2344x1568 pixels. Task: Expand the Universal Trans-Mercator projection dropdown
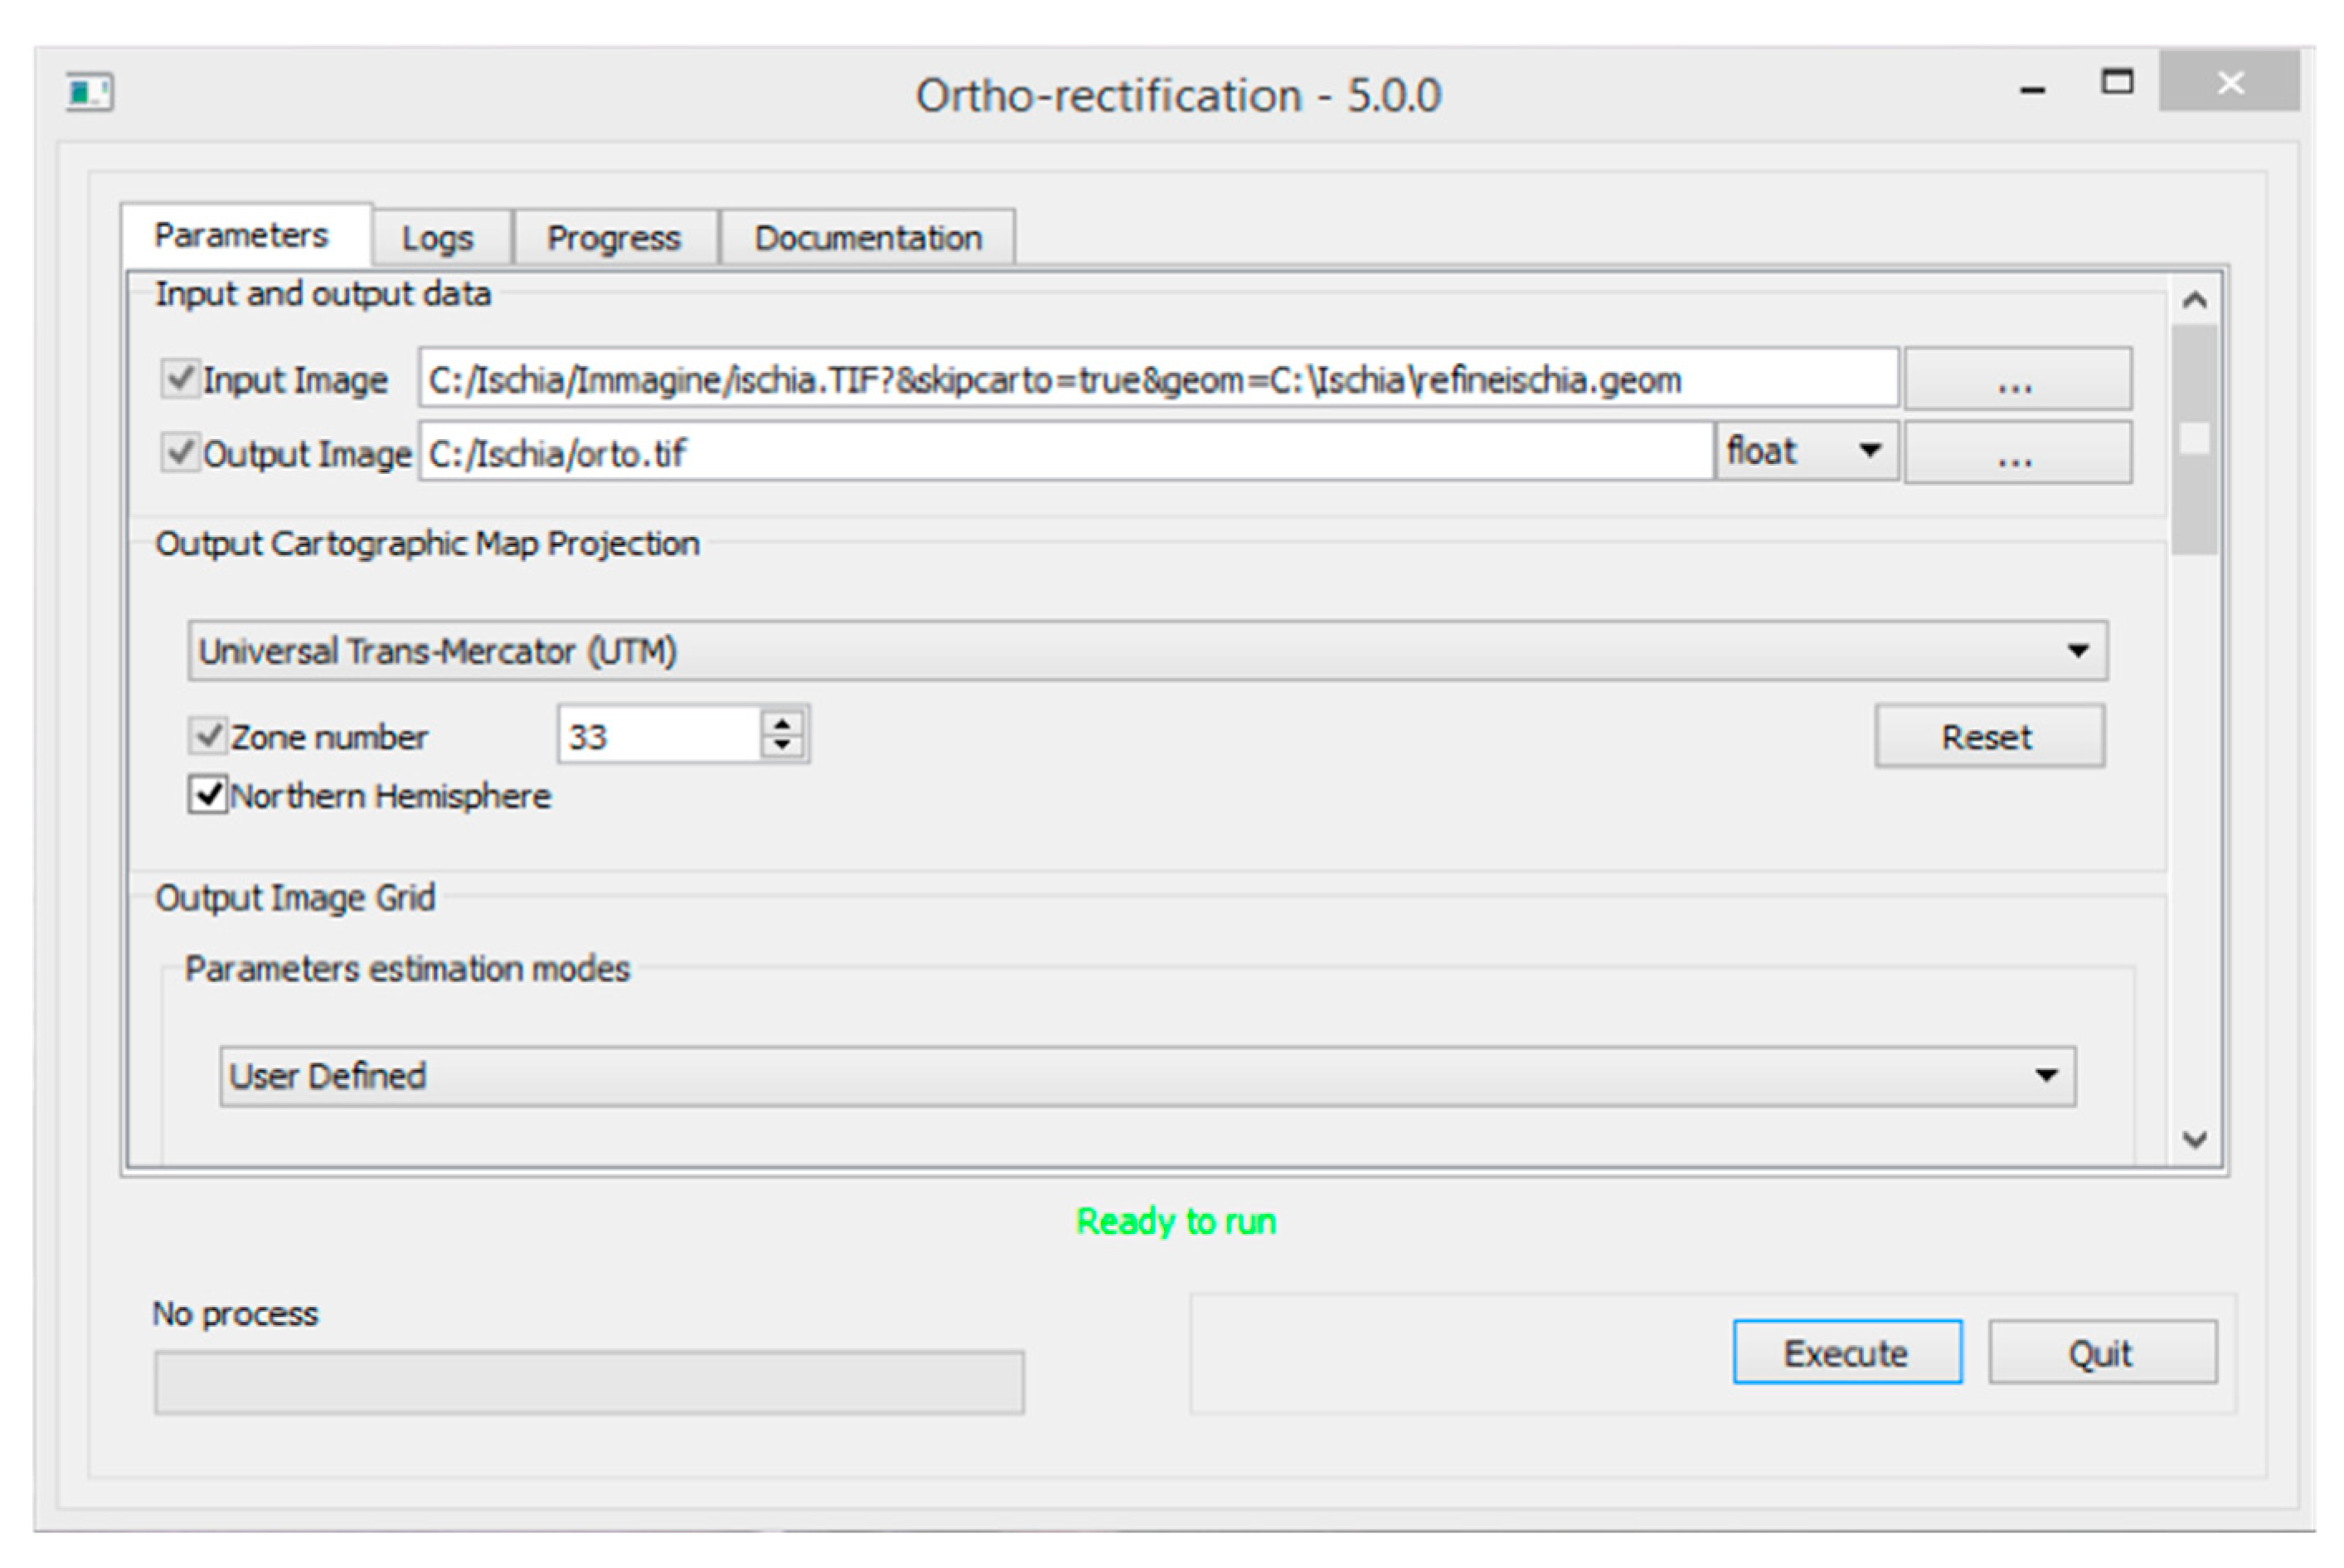[x=1147, y=651]
